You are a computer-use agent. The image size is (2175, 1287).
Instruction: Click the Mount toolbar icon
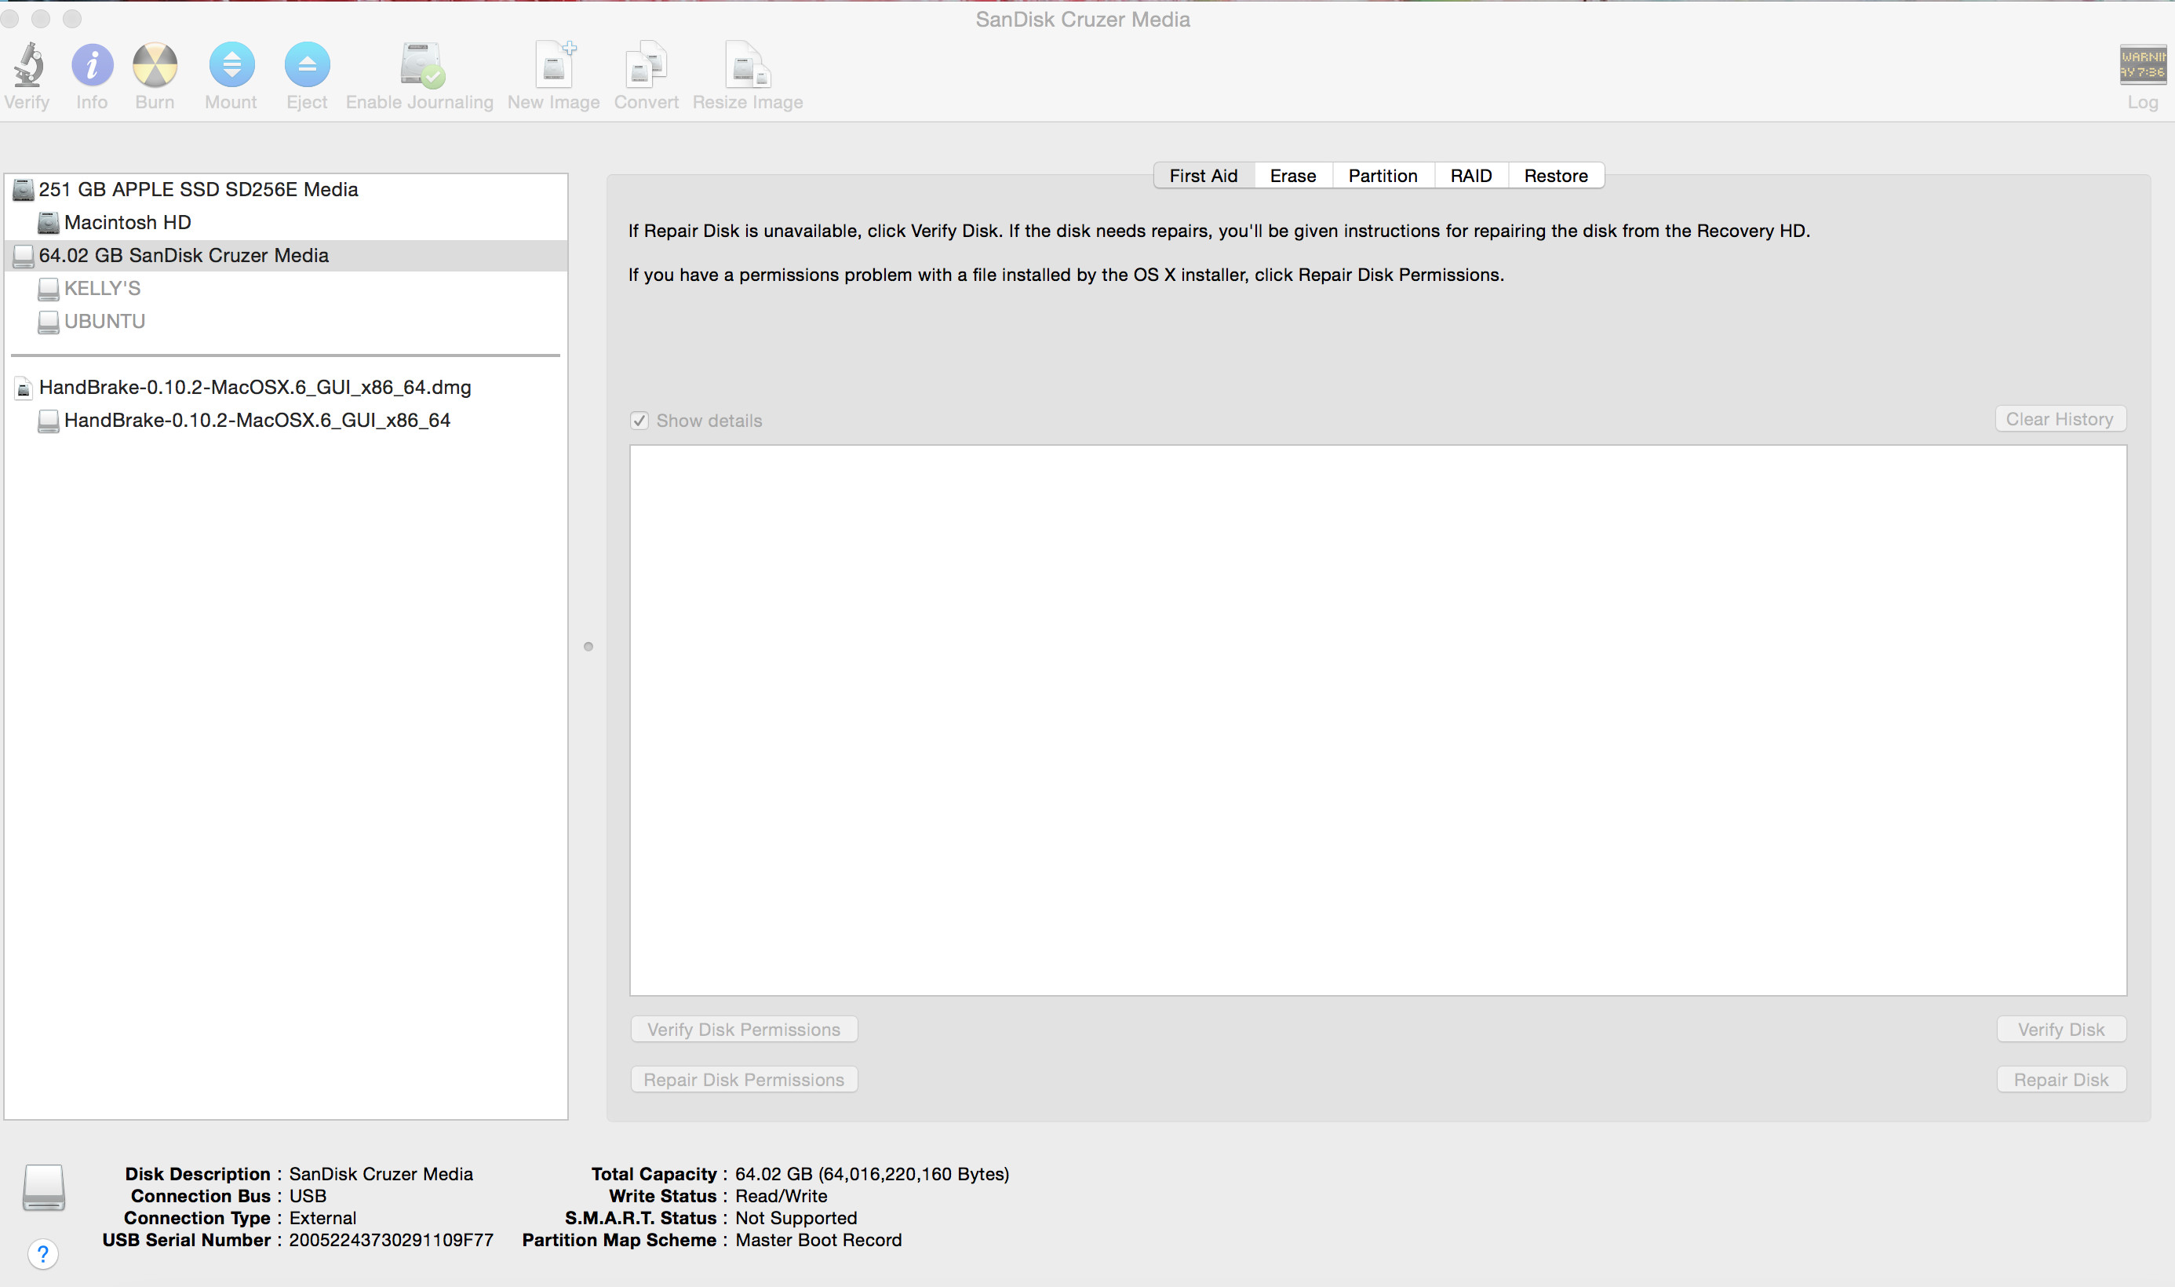coord(231,65)
